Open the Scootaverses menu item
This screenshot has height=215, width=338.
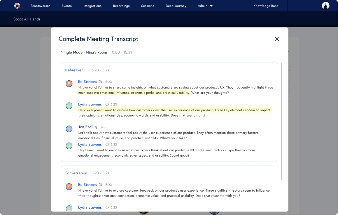tap(40, 6)
